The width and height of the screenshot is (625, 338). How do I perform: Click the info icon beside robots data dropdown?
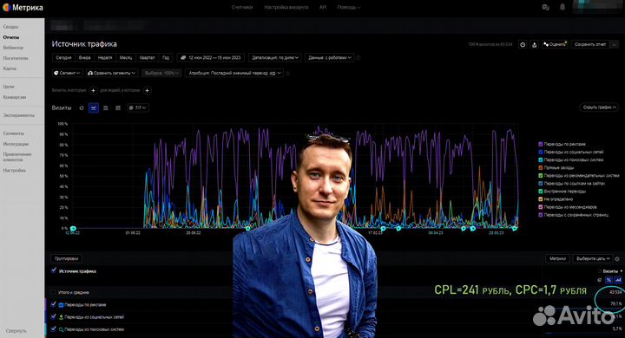click(358, 58)
